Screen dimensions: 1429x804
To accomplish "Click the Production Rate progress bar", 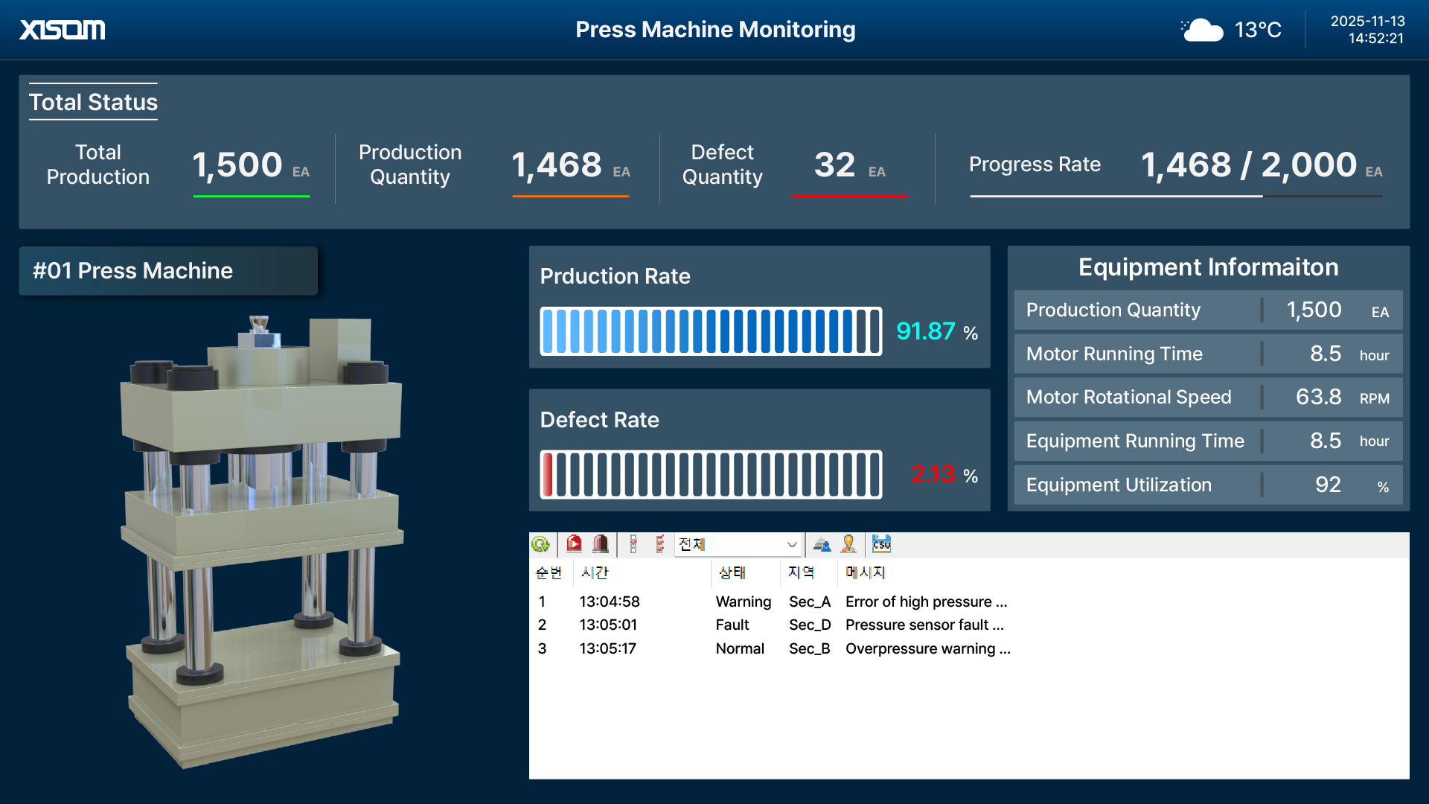I will tap(711, 331).
